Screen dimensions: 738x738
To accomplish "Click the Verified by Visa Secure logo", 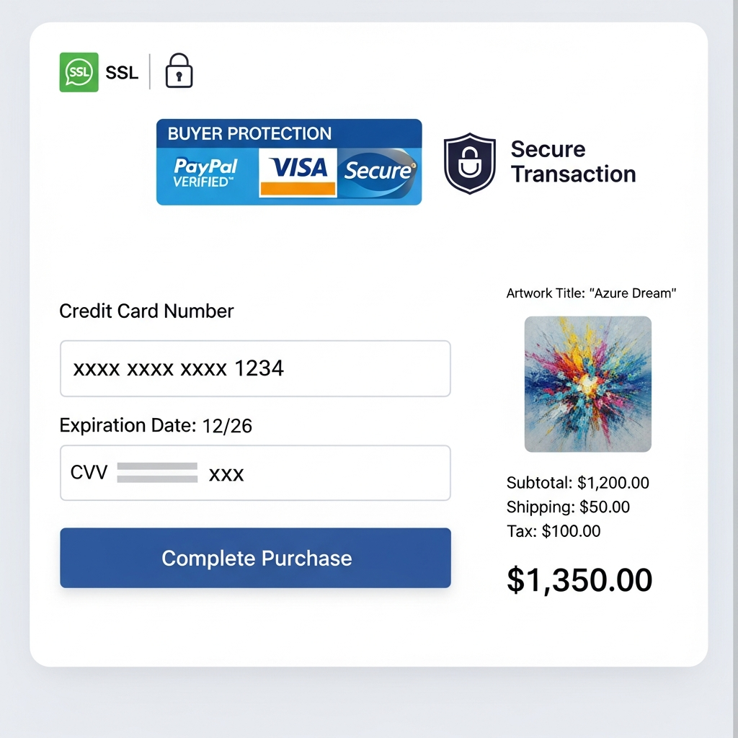I will tap(378, 170).
